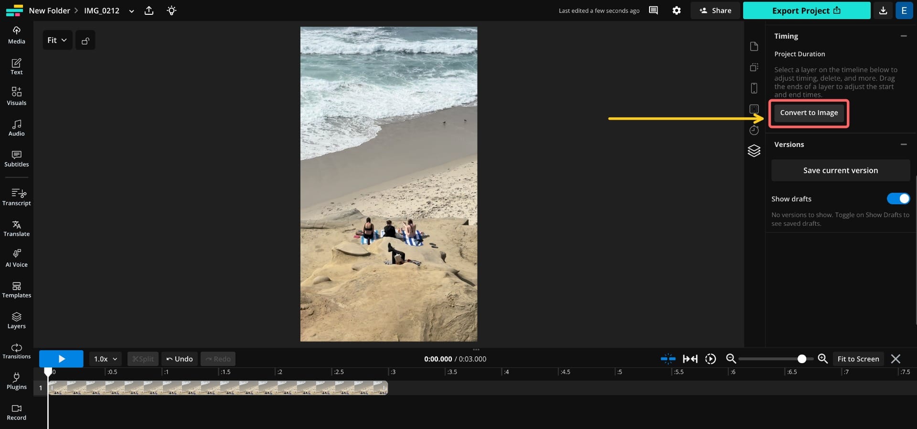Open the Transitions tab in sidebar

tap(16, 351)
